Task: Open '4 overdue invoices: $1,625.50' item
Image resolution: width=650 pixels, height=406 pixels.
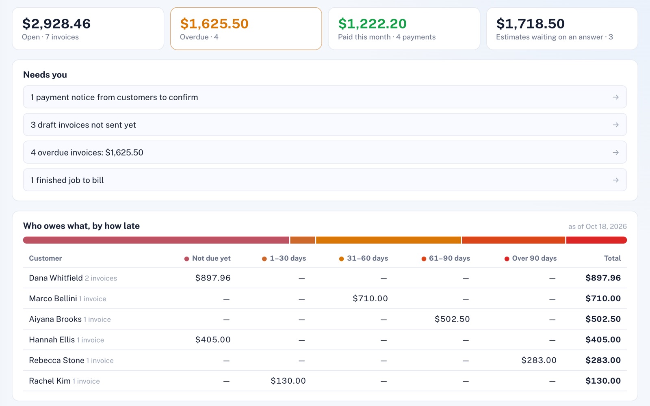Action: point(325,152)
